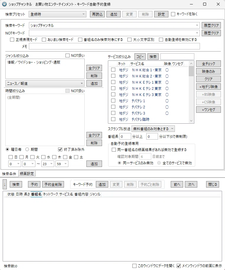Click 全クリア for time filter
225x270 pixels.
(x=94, y=135)
